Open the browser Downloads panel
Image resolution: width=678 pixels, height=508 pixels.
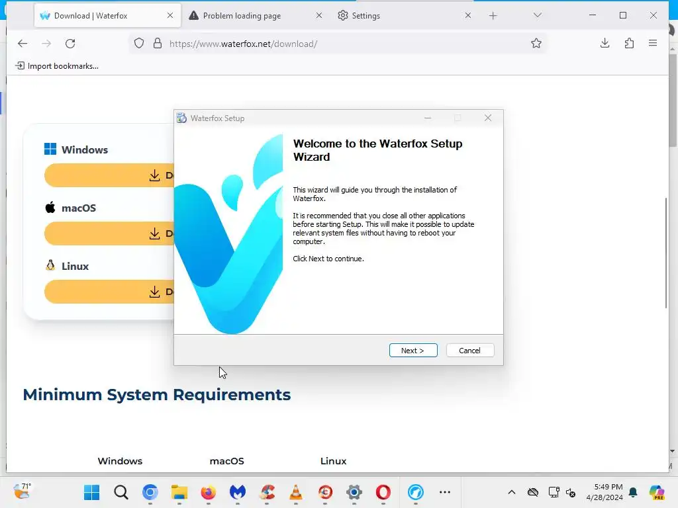click(x=605, y=43)
